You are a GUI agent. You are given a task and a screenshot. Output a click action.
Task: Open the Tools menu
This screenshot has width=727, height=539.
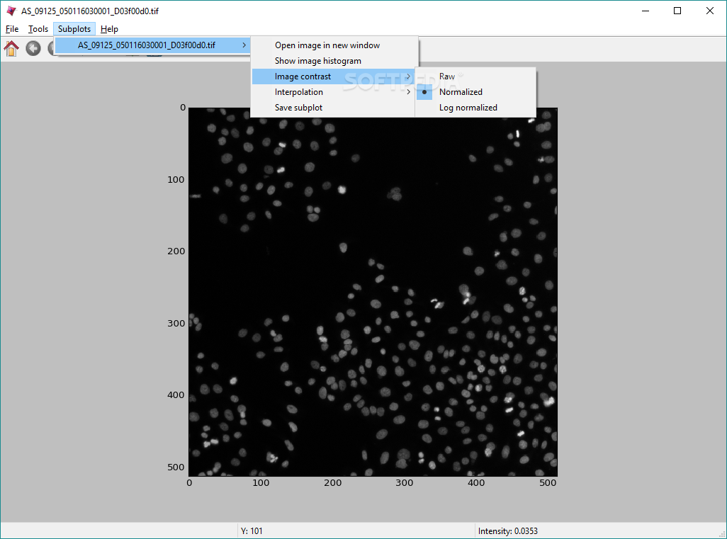tap(38, 29)
